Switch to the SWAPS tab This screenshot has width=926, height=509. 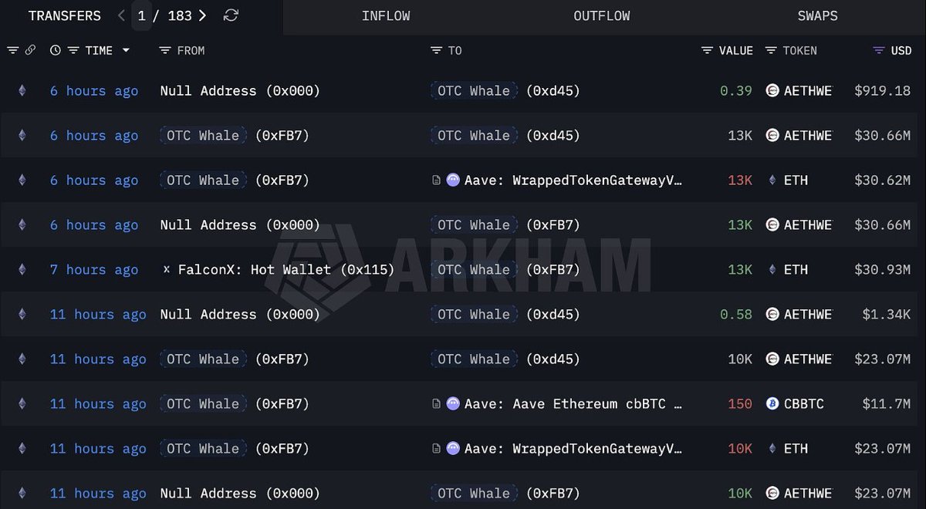point(817,16)
